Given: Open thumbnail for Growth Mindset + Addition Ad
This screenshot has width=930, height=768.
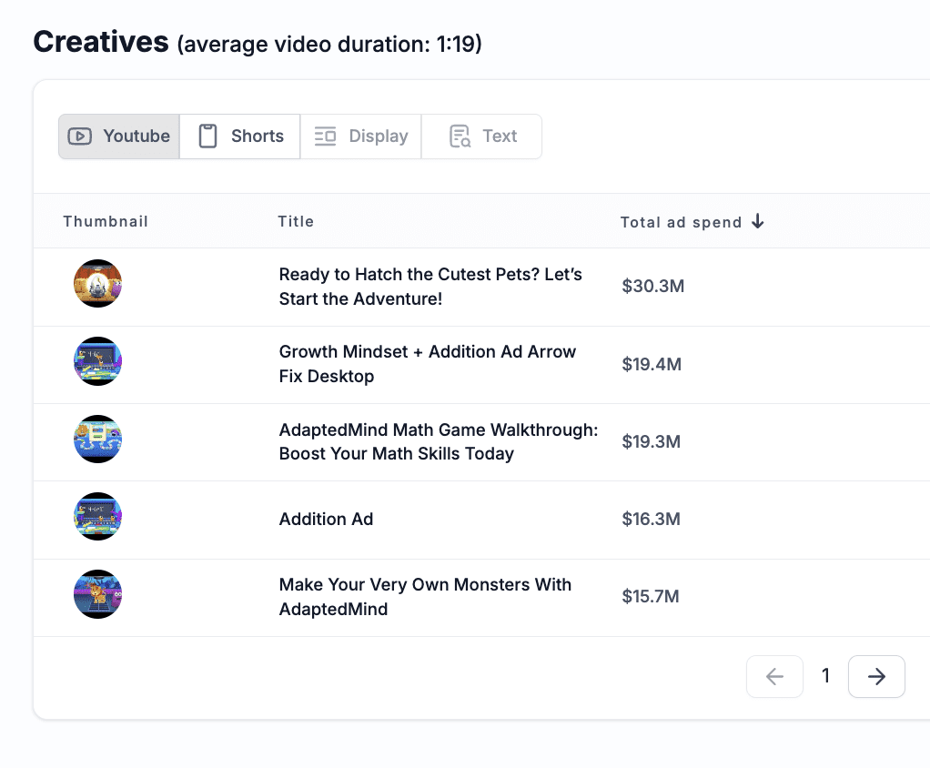Looking at the screenshot, I should (x=97, y=362).
